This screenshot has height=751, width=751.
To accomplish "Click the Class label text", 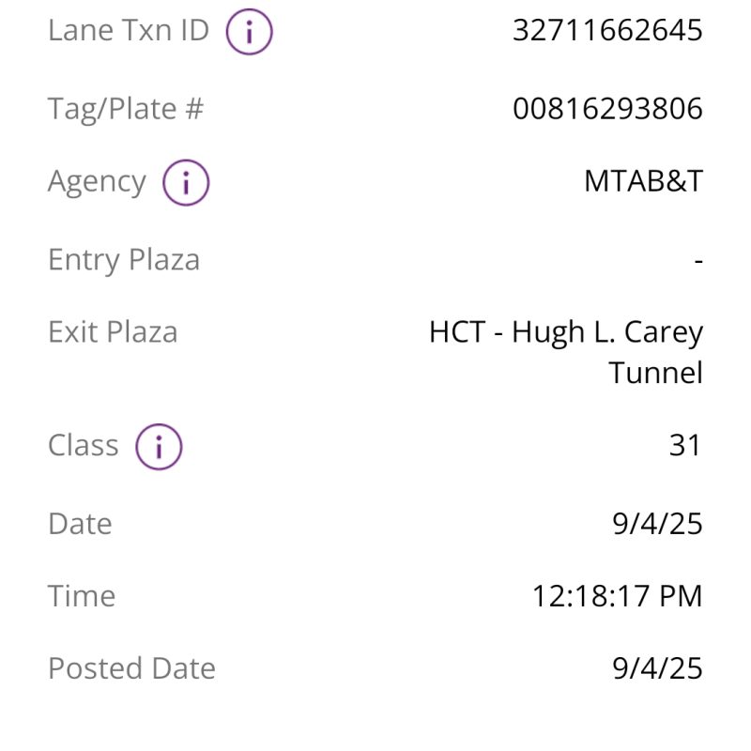I will 84,445.
